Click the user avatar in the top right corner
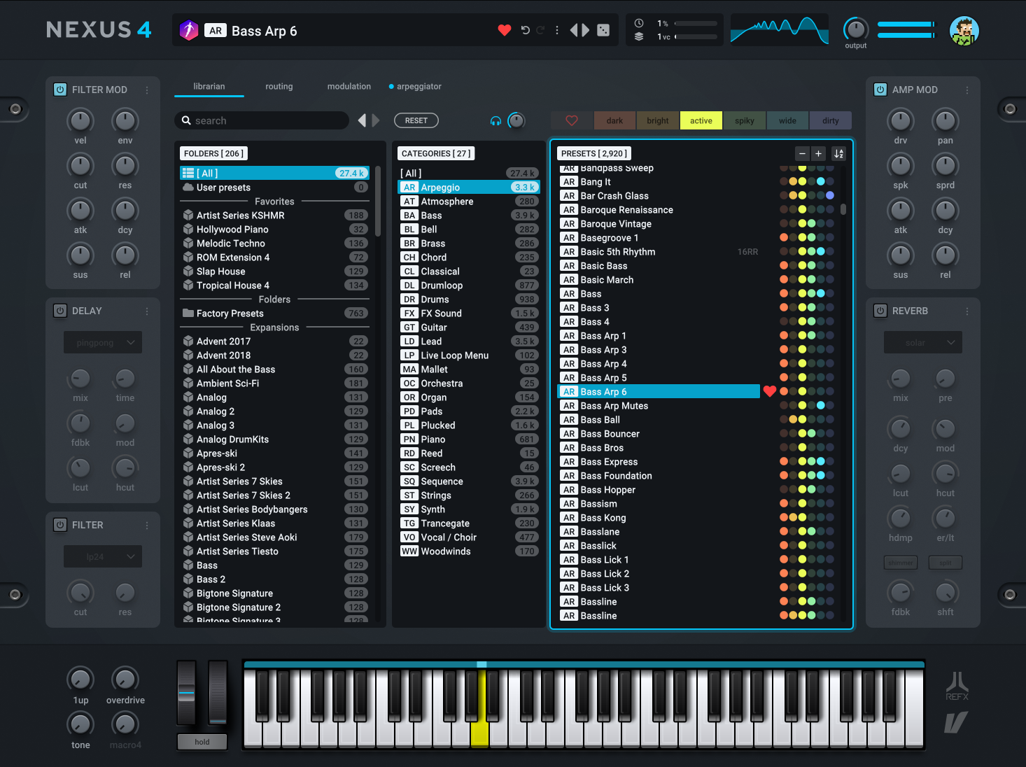The image size is (1026, 767). (x=964, y=30)
